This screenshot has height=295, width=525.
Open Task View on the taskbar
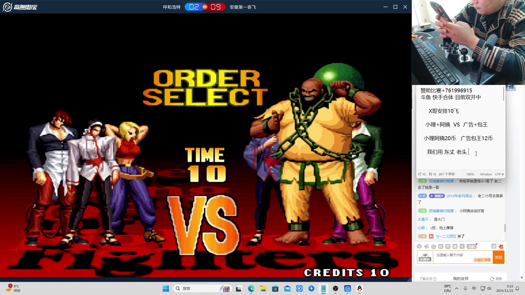click(x=239, y=288)
